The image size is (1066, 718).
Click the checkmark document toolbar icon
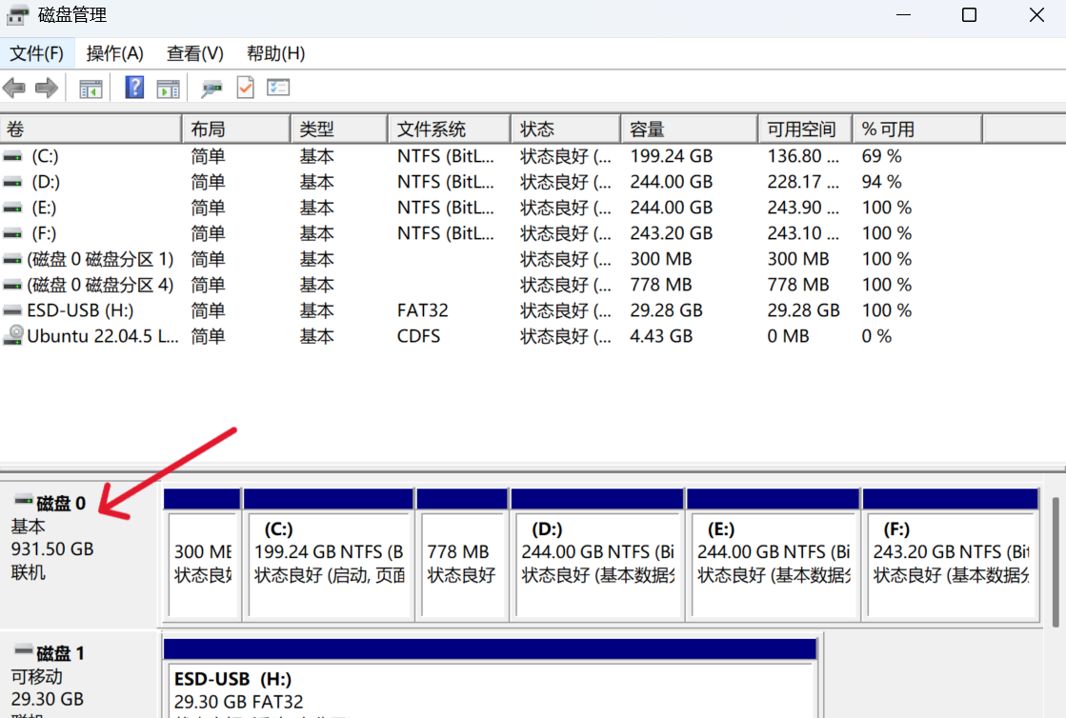pos(246,87)
